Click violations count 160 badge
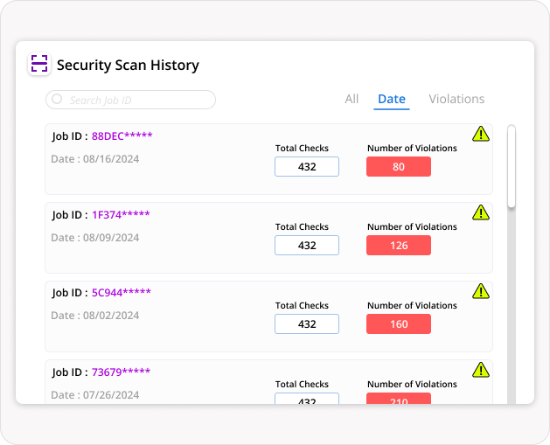This screenshot has height=445, width=550. 399,323
